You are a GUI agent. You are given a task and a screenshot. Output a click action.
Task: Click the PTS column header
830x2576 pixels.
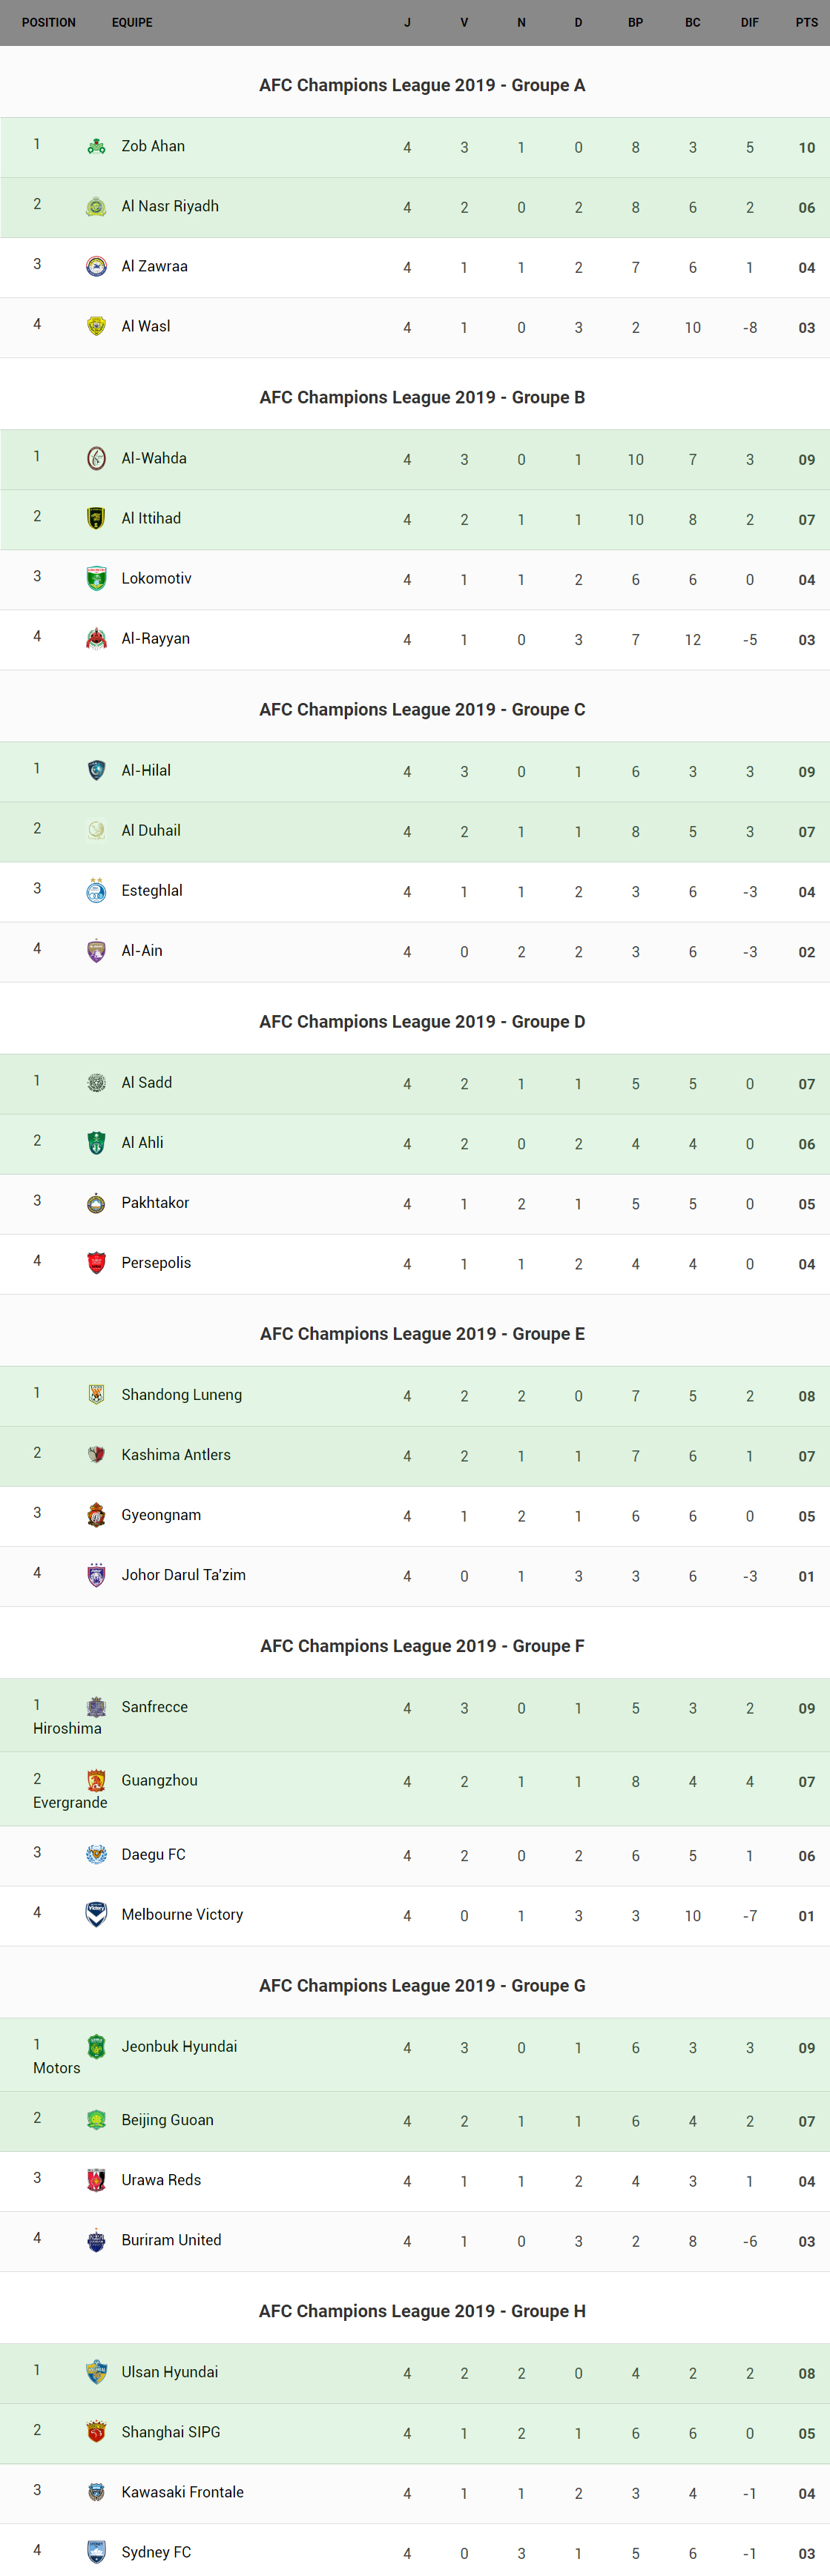pos(806,22)
